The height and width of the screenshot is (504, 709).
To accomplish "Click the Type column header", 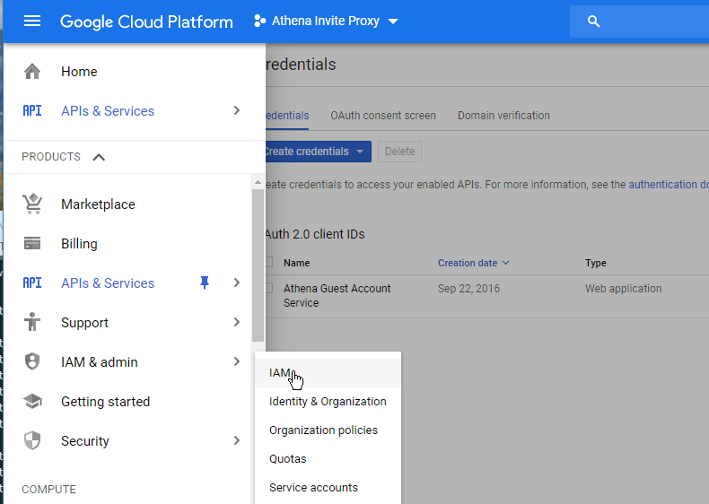I will (x=596, y=263).
